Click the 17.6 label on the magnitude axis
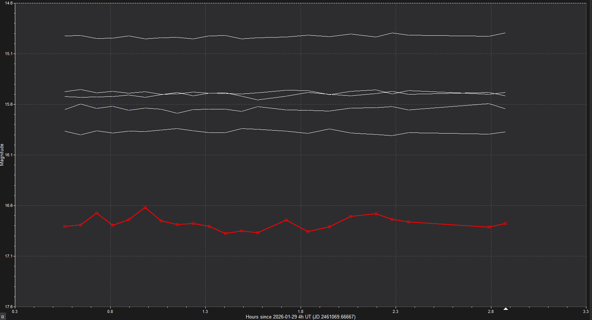The width and height of the screenshot is (592, 320). click(9, 307)
